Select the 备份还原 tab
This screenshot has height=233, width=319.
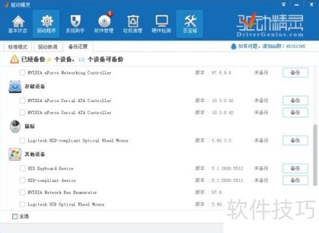pyautogui.click(x=78, y=47)
